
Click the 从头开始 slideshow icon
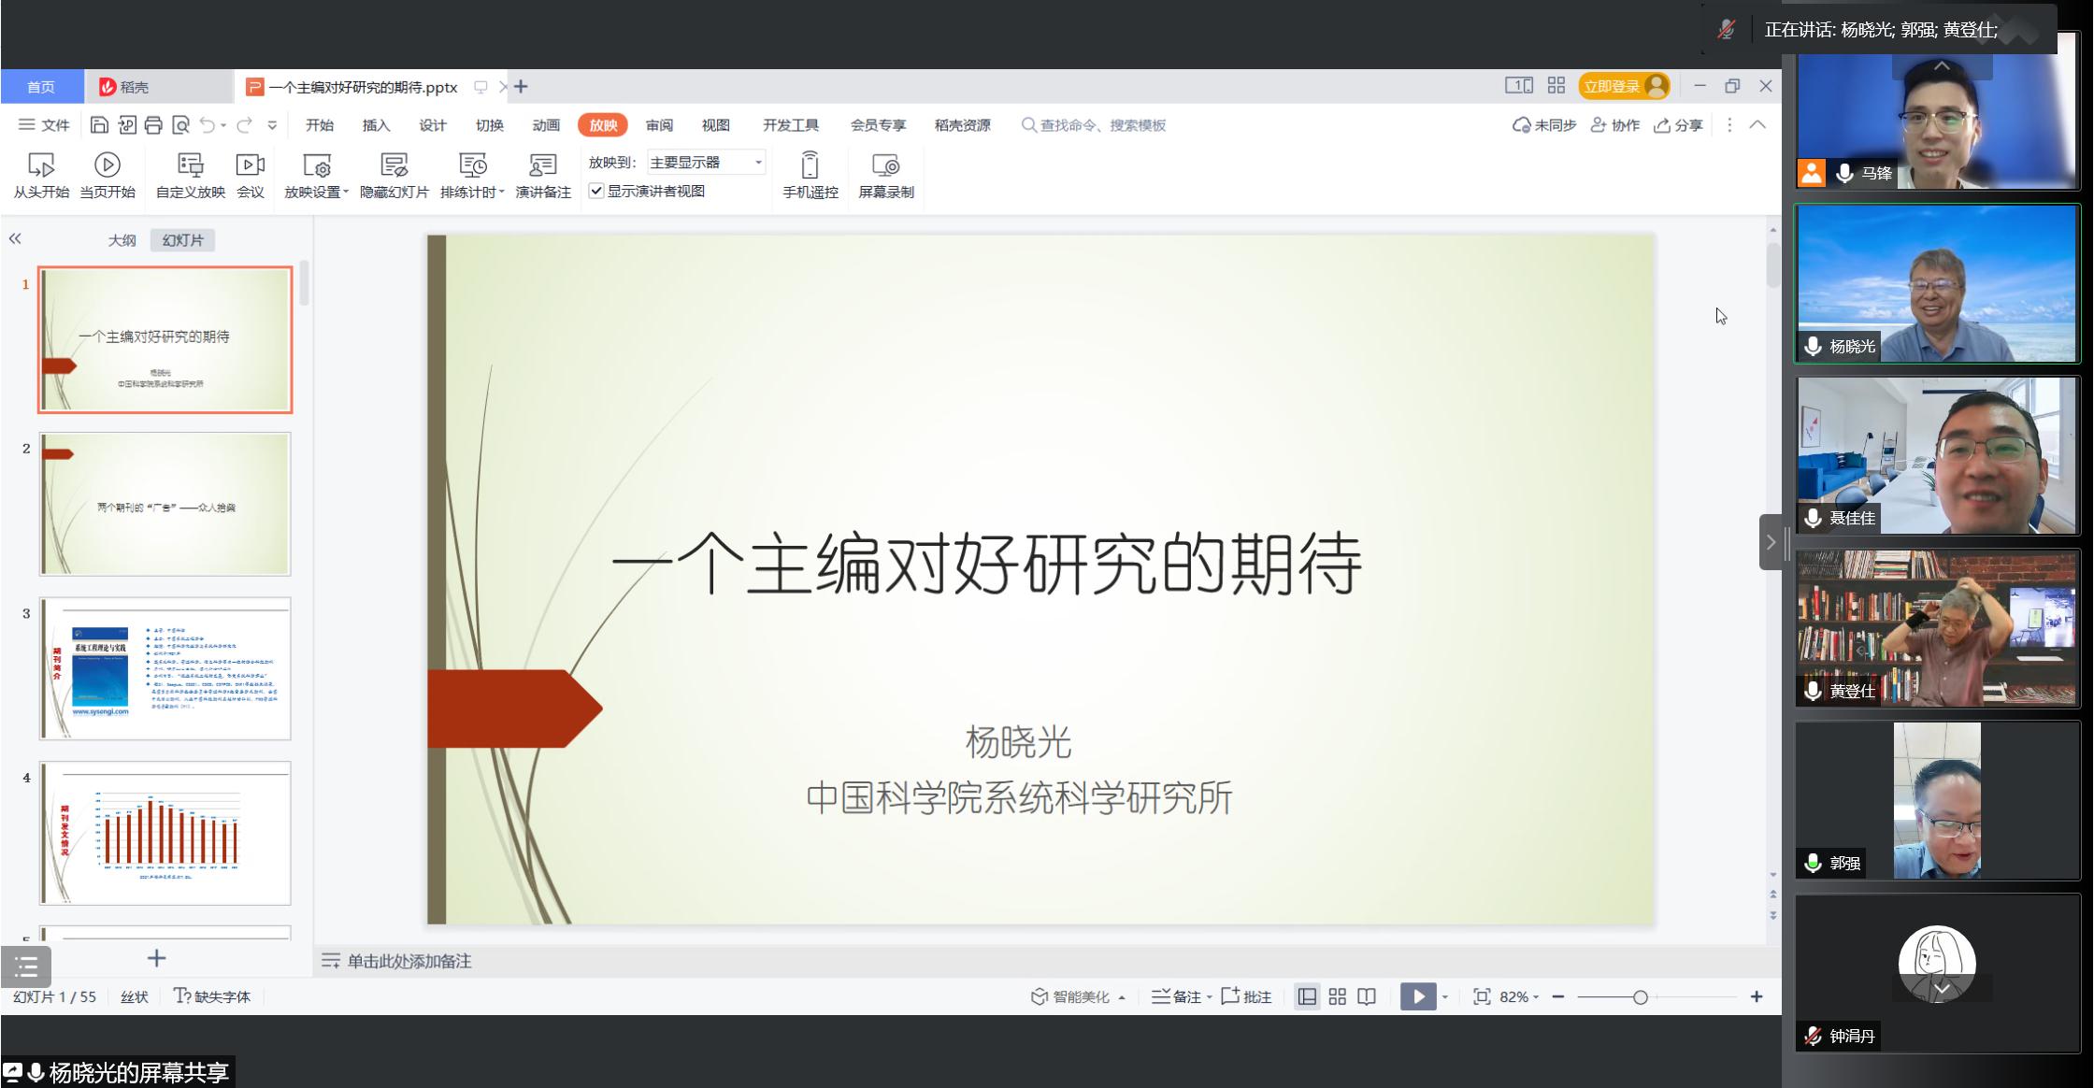(40, 166)
